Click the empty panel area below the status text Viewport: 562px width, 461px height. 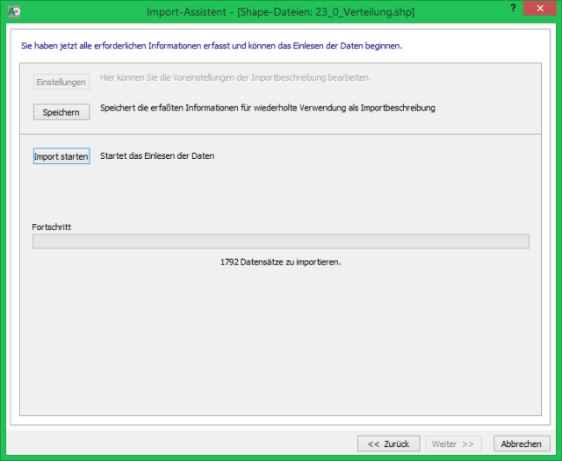280,342
